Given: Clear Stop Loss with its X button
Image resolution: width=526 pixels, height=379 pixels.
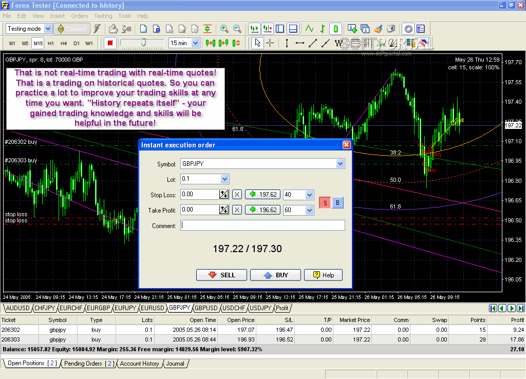Looking at the screenshot, I should pyautogui.click(x=237, y=194).
